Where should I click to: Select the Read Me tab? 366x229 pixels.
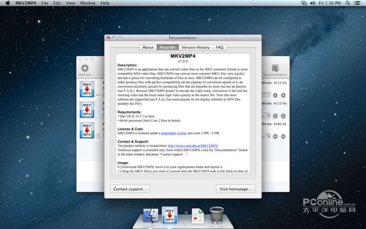168,48
